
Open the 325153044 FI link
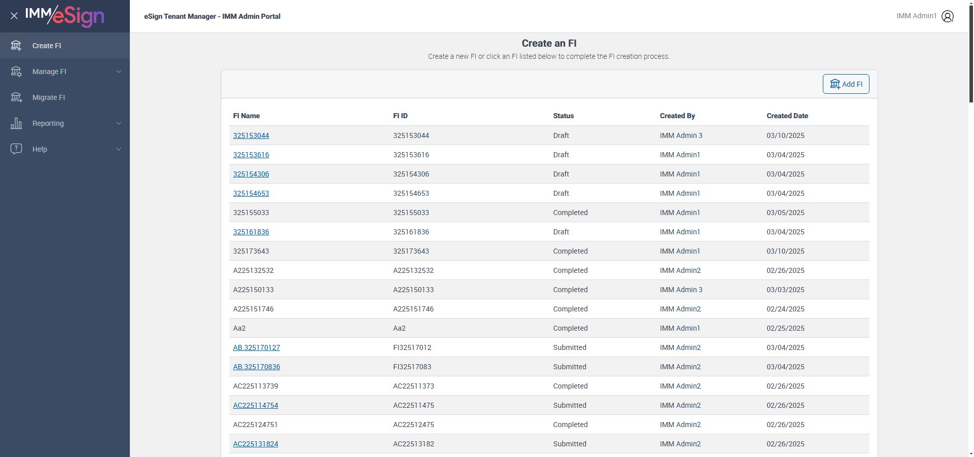click(251, 135)
